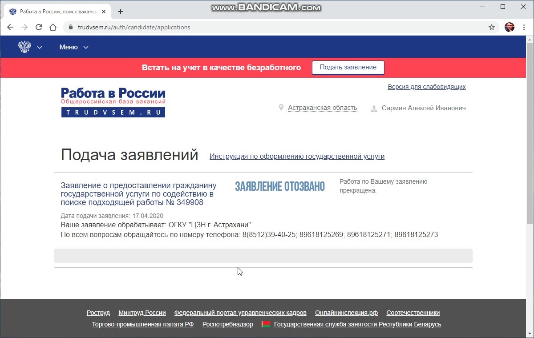Open profile Сармин Алексей Иванович
This screenshot has width=534, height=338.
(424, 108)
